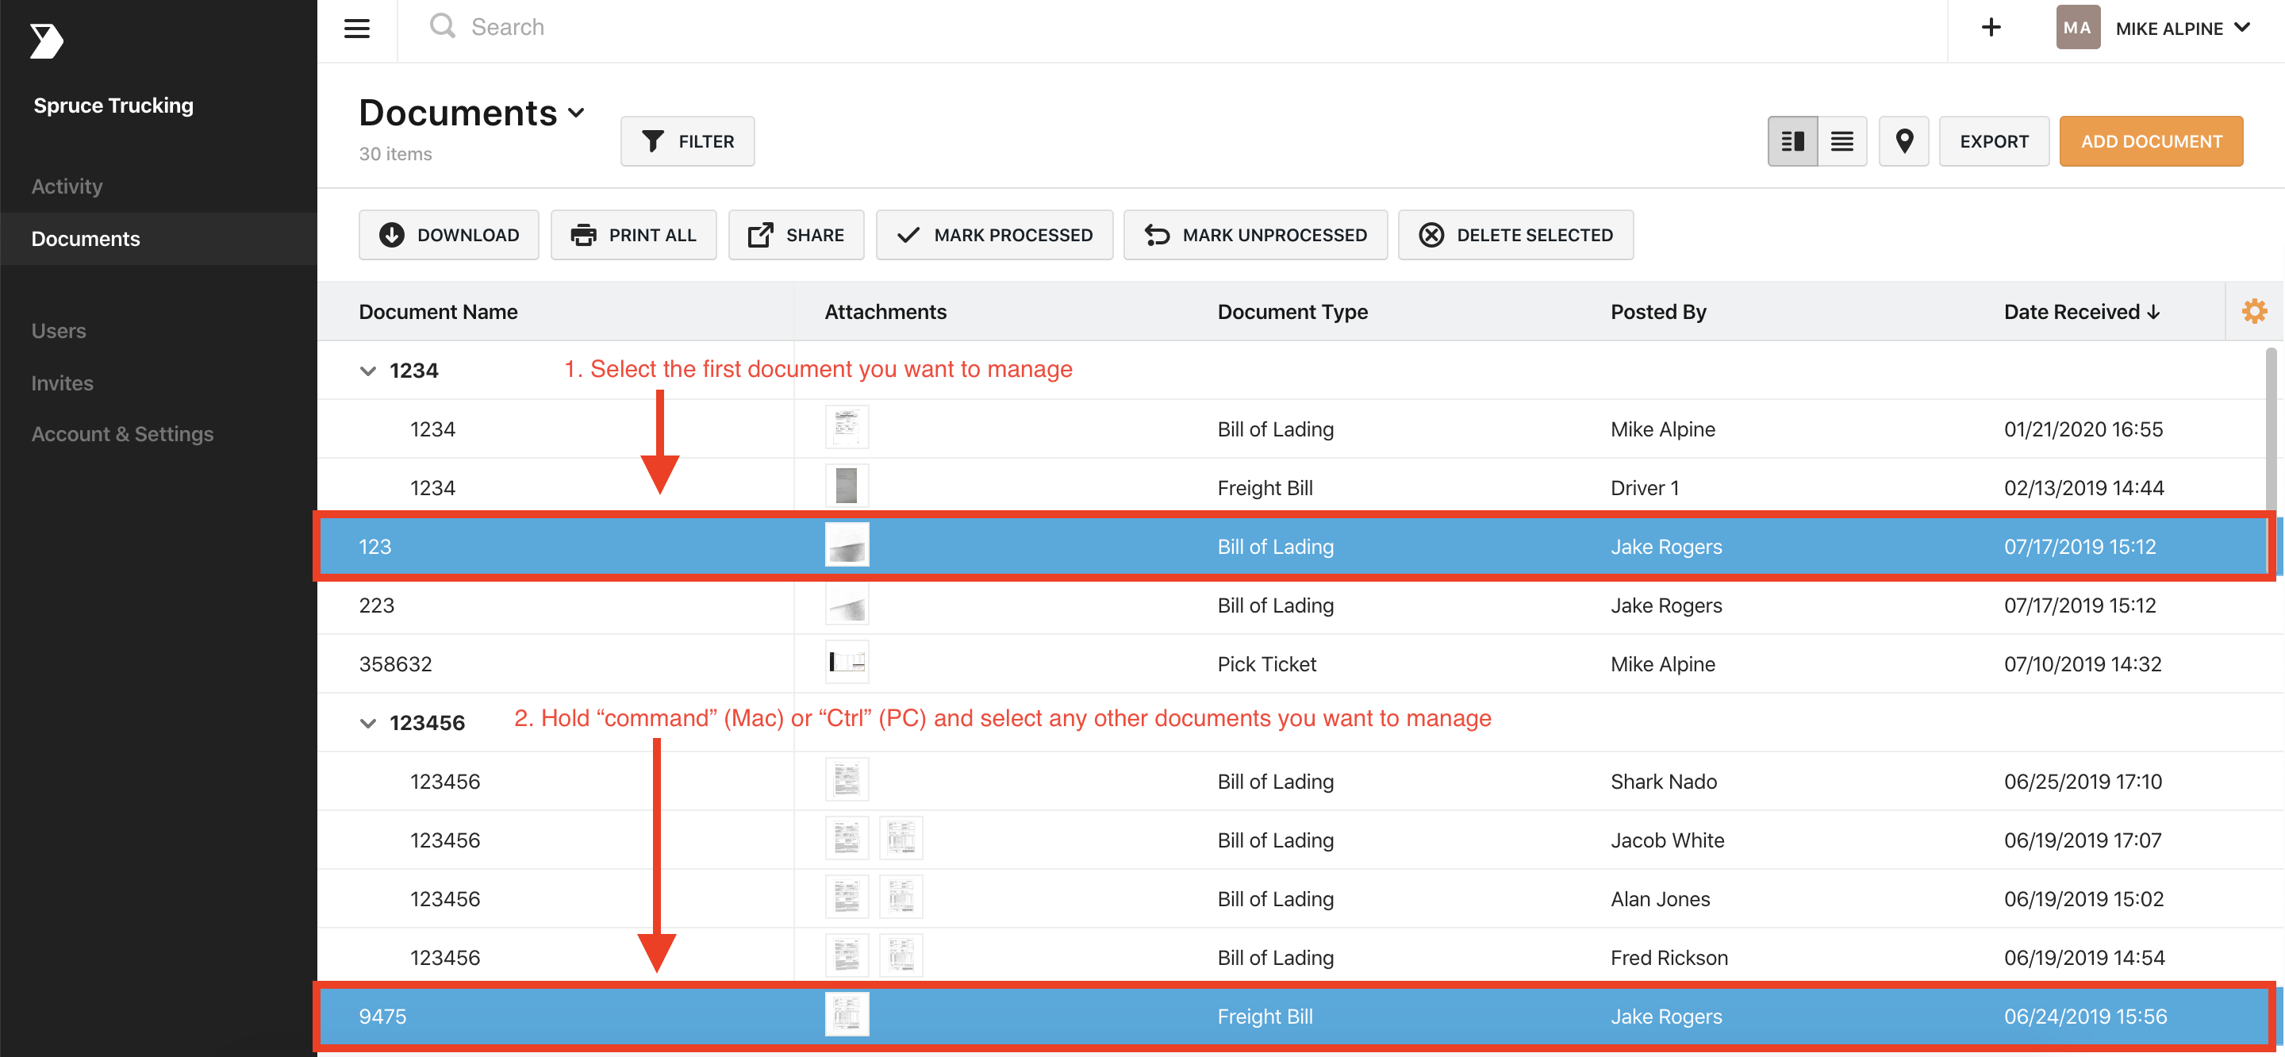This screenshot has width=2285, height=1057.
Task: Collapse the 123456 document group
Action: click(367, 723)
